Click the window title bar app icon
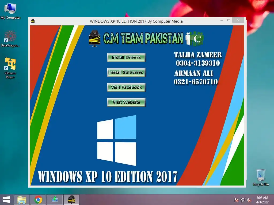Image resolution: width=274 pixels, height=205 pixels. coord(33,21)
